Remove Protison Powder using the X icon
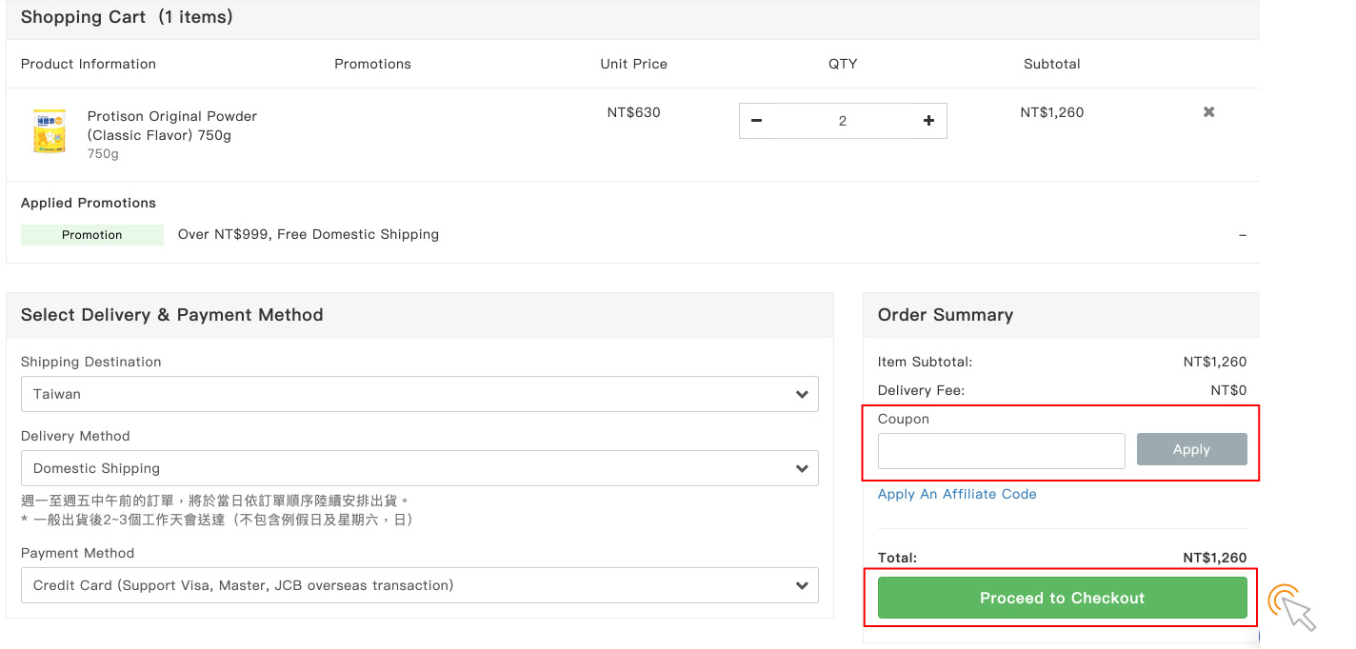 click(1208, 112)
